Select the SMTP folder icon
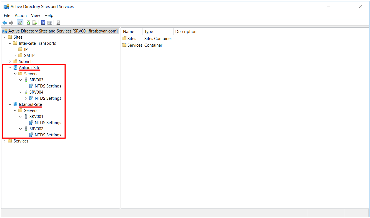The image size is (370, 218). [21, 55]
